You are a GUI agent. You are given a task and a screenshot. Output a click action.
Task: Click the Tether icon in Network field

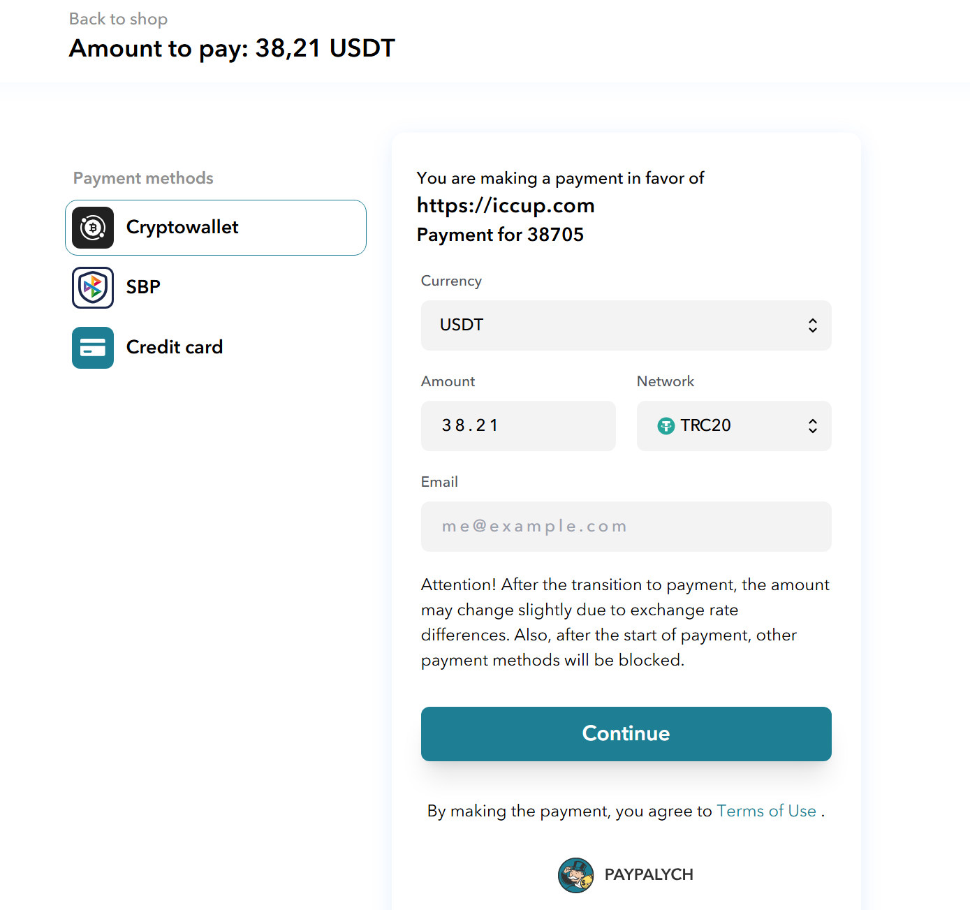click(666, 425)
